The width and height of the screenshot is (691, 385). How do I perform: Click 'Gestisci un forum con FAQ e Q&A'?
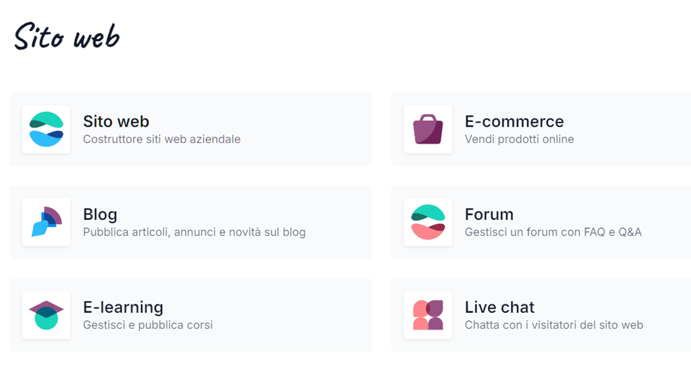[553, 232]
